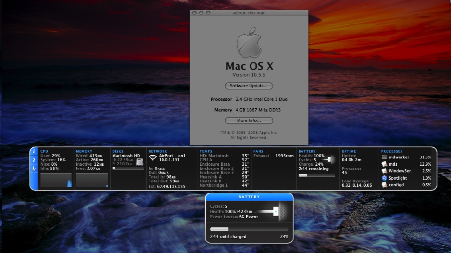Click the IP address 10.0.1.191

point(169,160)
